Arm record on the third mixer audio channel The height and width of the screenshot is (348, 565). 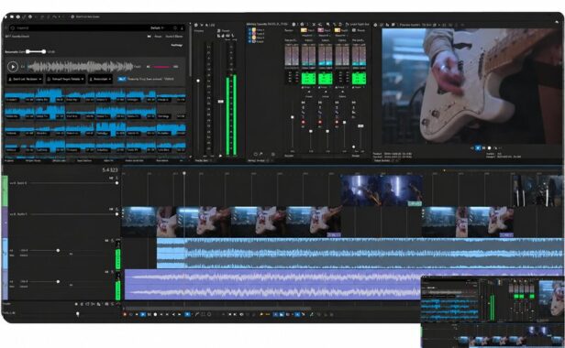(x=337, y=123)
